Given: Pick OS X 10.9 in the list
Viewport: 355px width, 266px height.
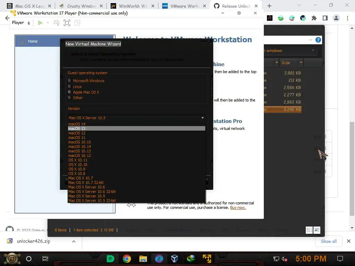Looking at the screenshot, I should [137, 169].
